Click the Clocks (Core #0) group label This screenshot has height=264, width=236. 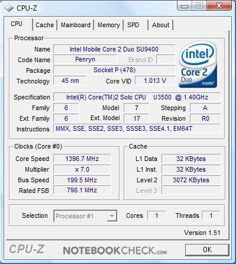point(38,147)
